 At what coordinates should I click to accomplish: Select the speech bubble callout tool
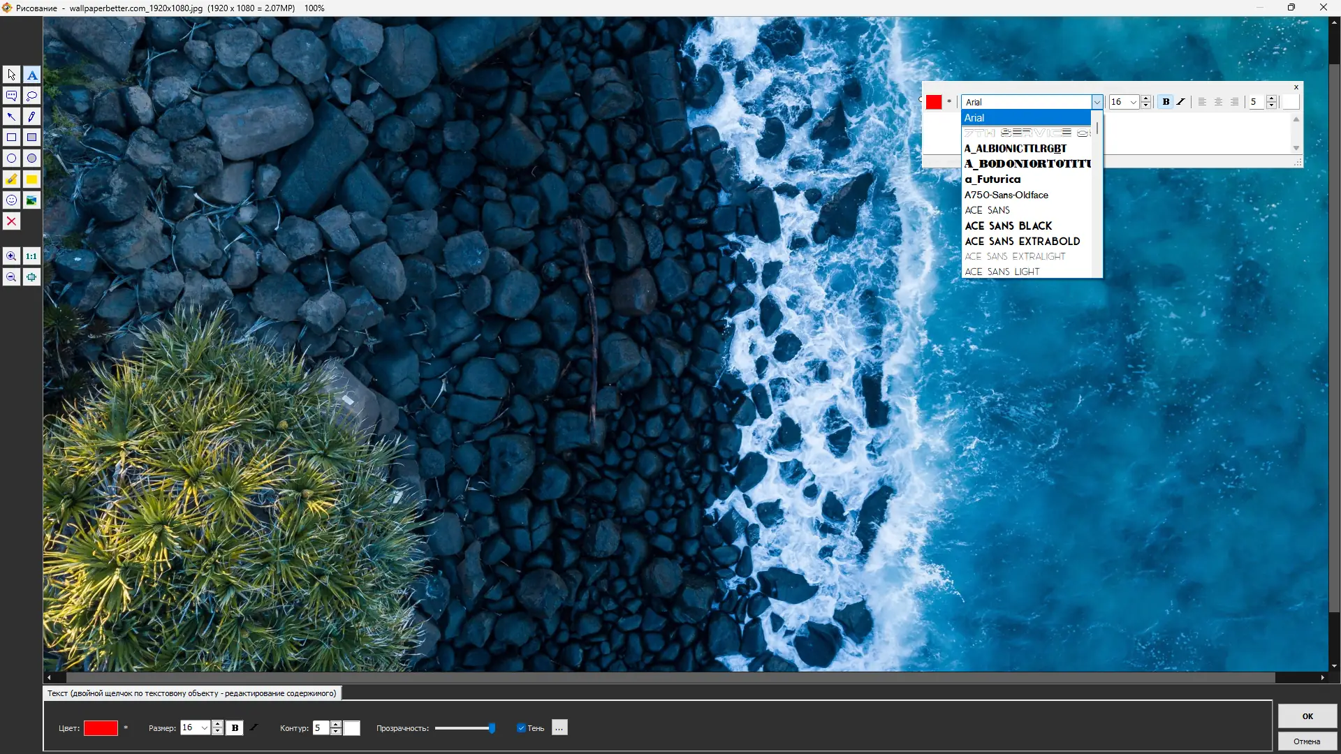point(11,96)
